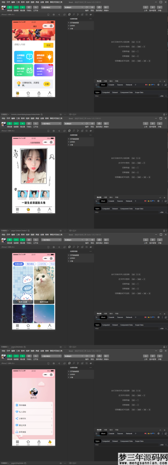Switch to the Console tab in the home page window

111,84
